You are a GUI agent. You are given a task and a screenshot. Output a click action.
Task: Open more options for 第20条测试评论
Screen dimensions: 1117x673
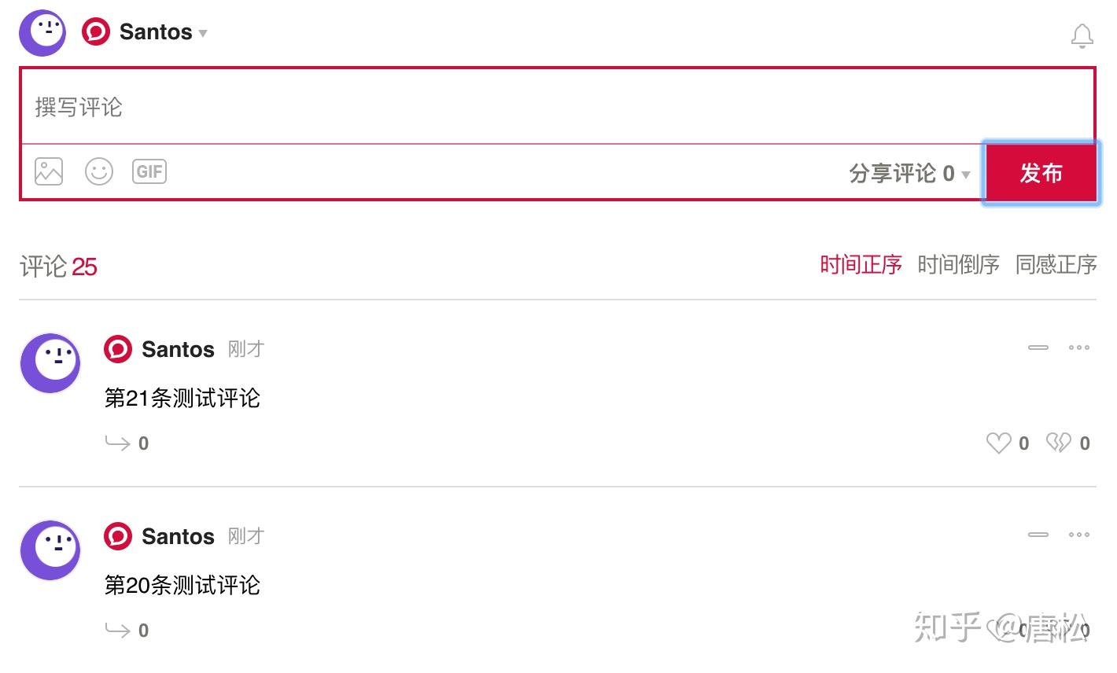coord(1079,535)
